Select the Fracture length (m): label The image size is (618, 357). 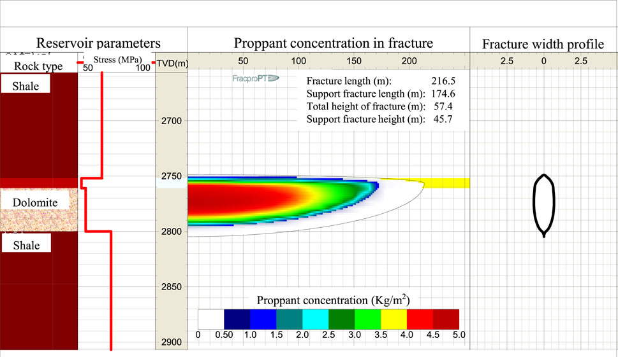click(349, 81)
